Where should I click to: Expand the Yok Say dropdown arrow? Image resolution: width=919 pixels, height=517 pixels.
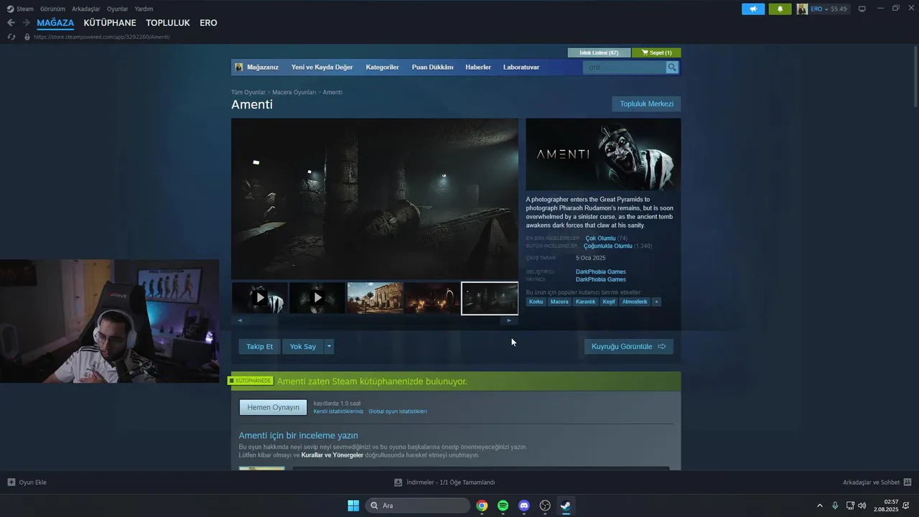click(330, 347)
